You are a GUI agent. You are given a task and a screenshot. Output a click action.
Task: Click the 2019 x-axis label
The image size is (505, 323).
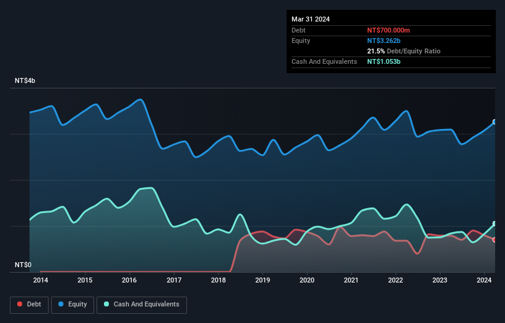(x=263, y=280)
